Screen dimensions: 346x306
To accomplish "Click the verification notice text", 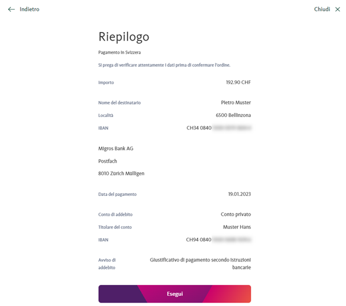I will [164, 65].
